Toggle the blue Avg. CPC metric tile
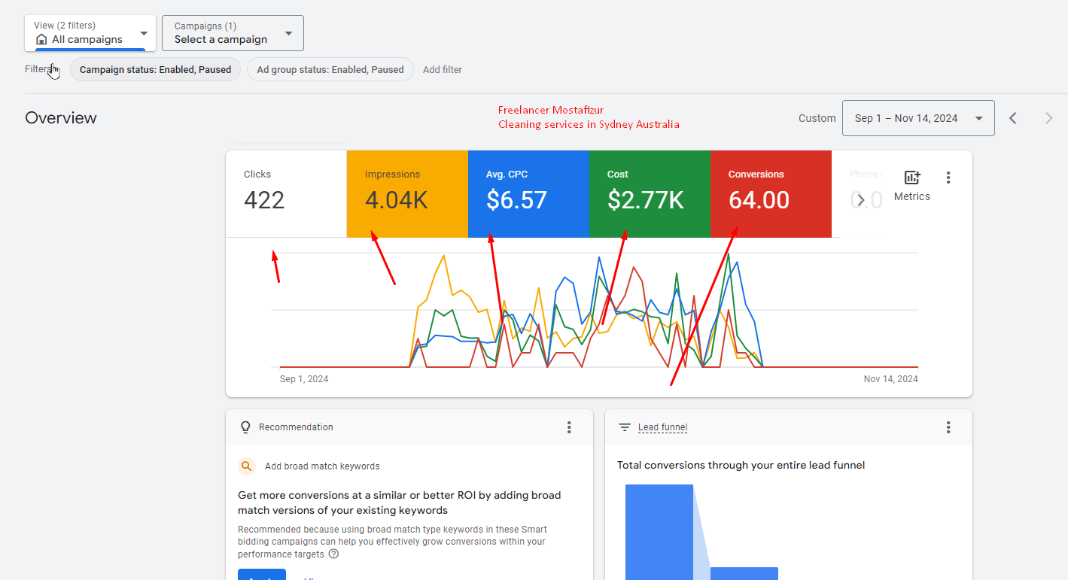The width and height of the screenshot is (1068, 580). [x=528, y=193]
